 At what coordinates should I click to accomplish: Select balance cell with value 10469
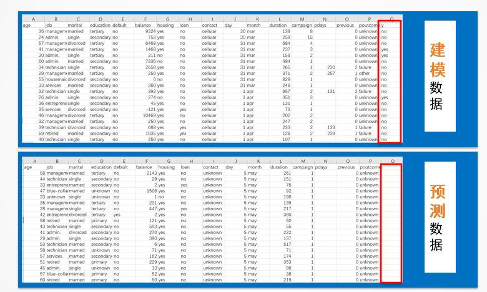pyautogui.click(x=149, y=115)
